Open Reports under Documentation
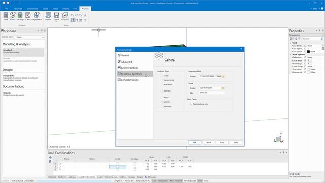325x183 pixels. tap(14, 94)
